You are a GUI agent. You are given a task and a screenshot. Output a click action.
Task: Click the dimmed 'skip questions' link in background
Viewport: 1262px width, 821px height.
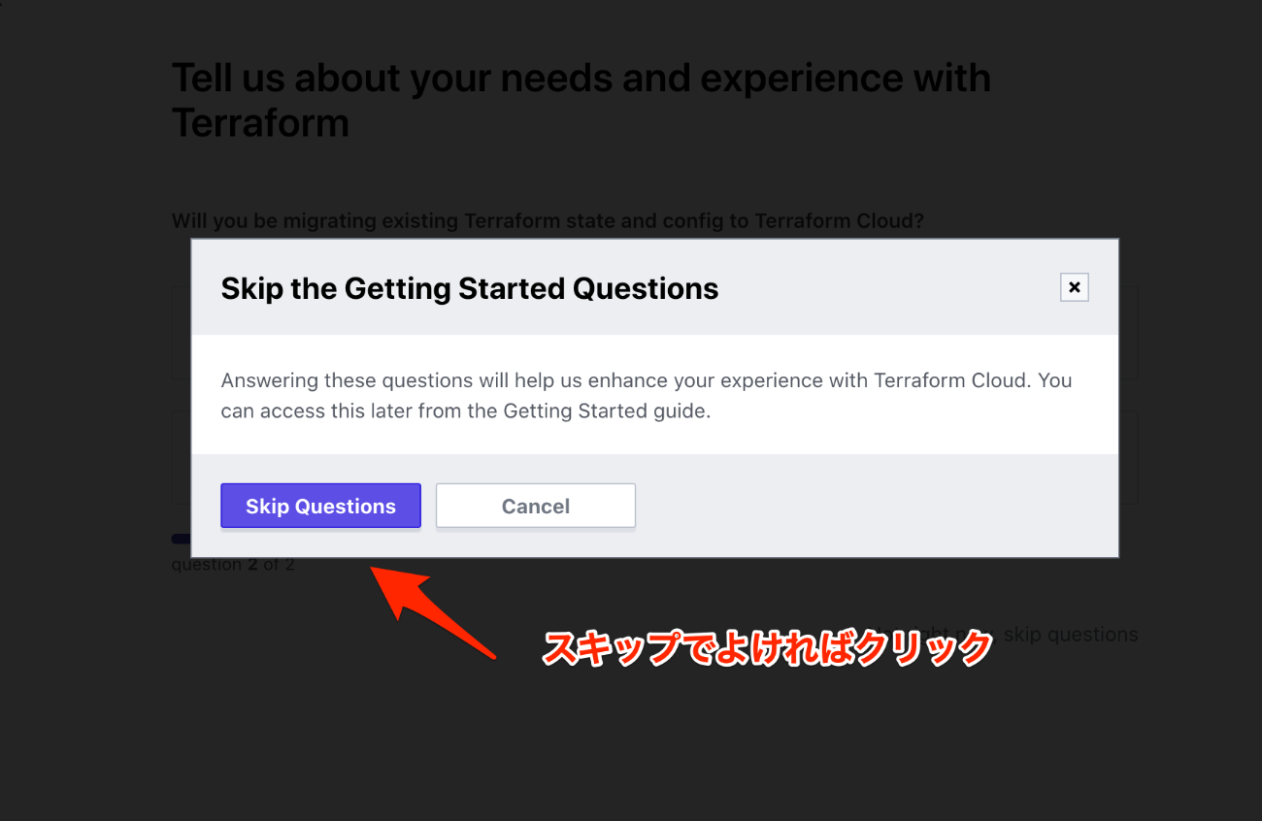click(x=1070, y=634)
